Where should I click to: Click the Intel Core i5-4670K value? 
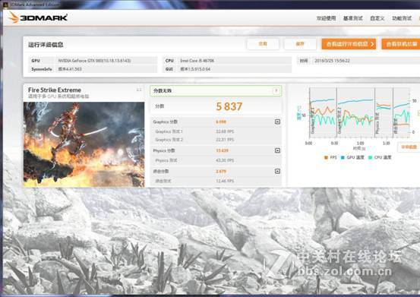click(x=197, y=61)
